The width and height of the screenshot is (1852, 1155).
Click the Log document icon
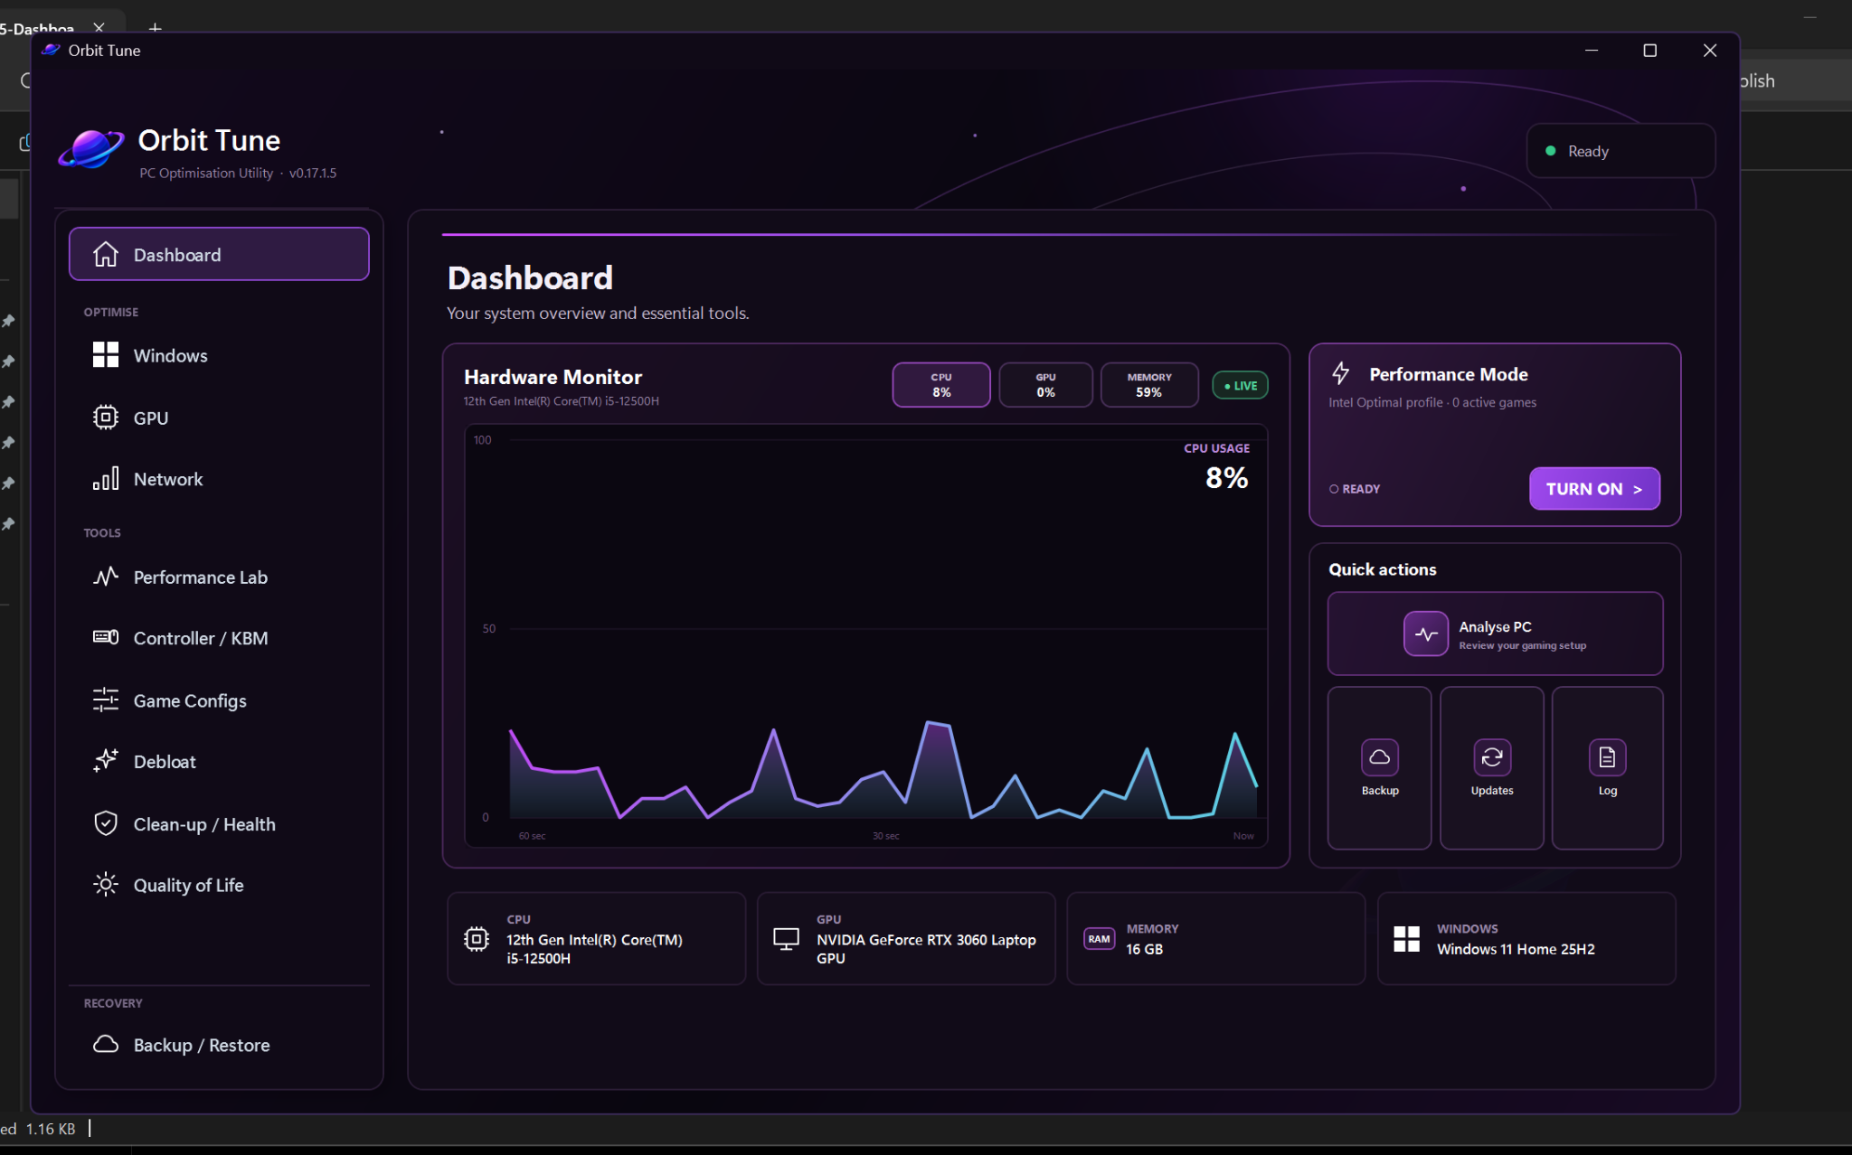tap(1607, 757)
